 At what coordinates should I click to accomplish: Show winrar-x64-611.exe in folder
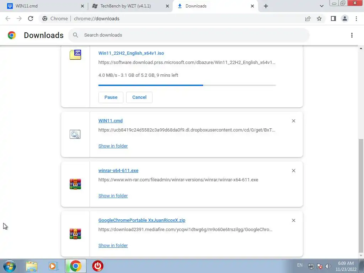click(113, 196)
